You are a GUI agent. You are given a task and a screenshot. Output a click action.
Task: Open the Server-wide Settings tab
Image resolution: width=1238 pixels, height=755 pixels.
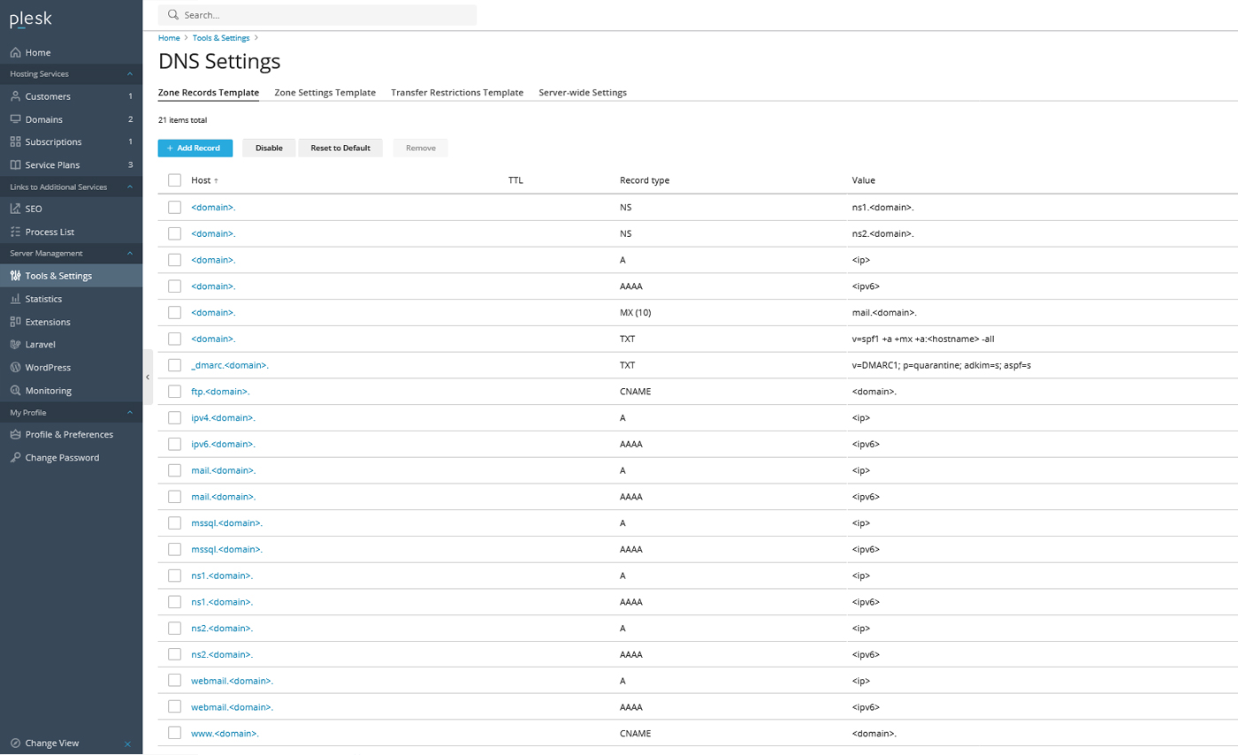click(x=581, y=92)
